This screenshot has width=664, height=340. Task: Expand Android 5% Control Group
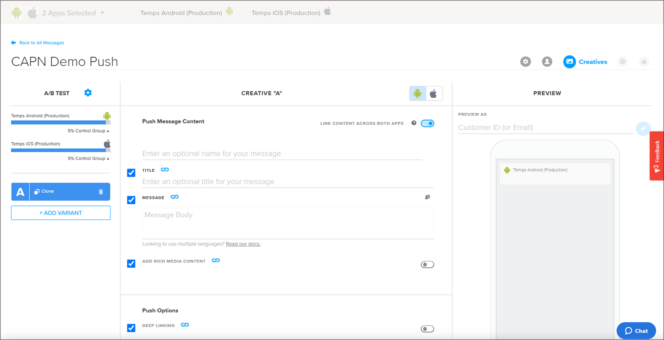coord(88,131)
